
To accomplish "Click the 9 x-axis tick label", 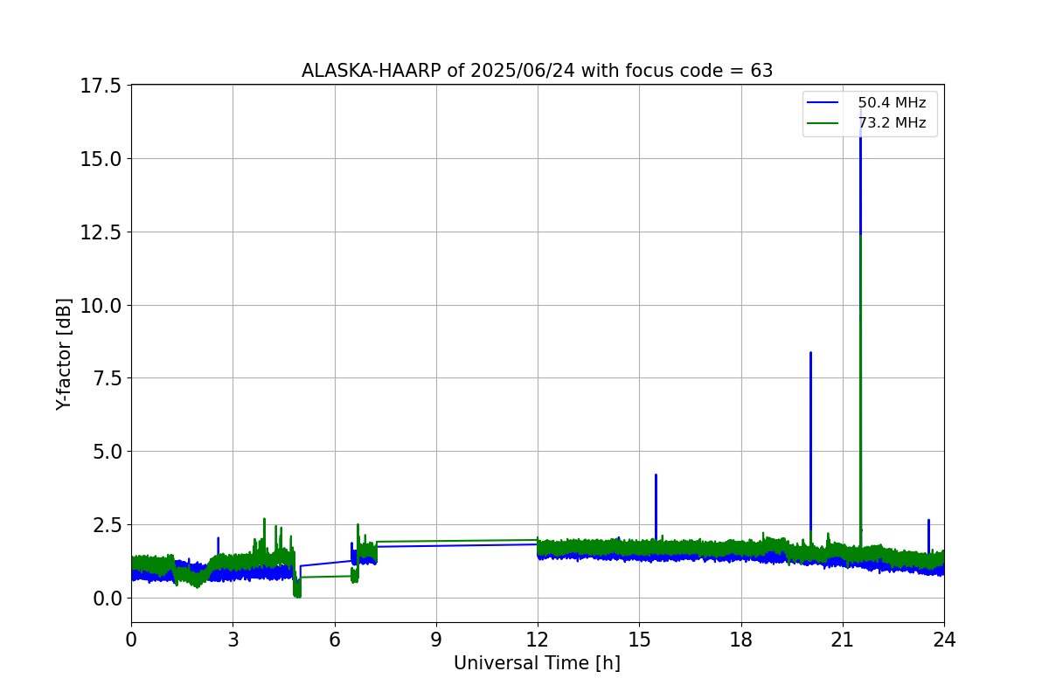I will click(436, 640).
